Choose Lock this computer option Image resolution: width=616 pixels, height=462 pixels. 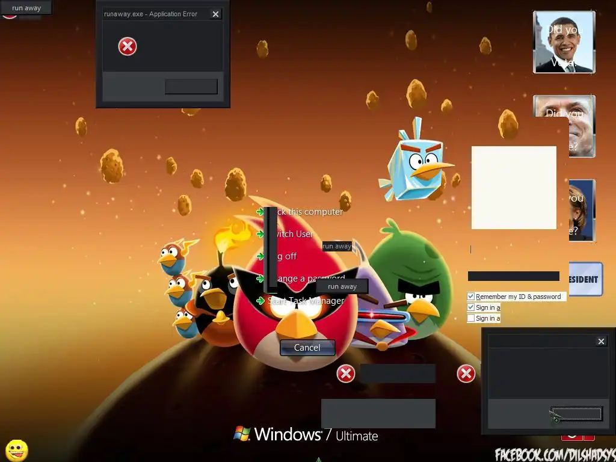click(x=310, y=212)
